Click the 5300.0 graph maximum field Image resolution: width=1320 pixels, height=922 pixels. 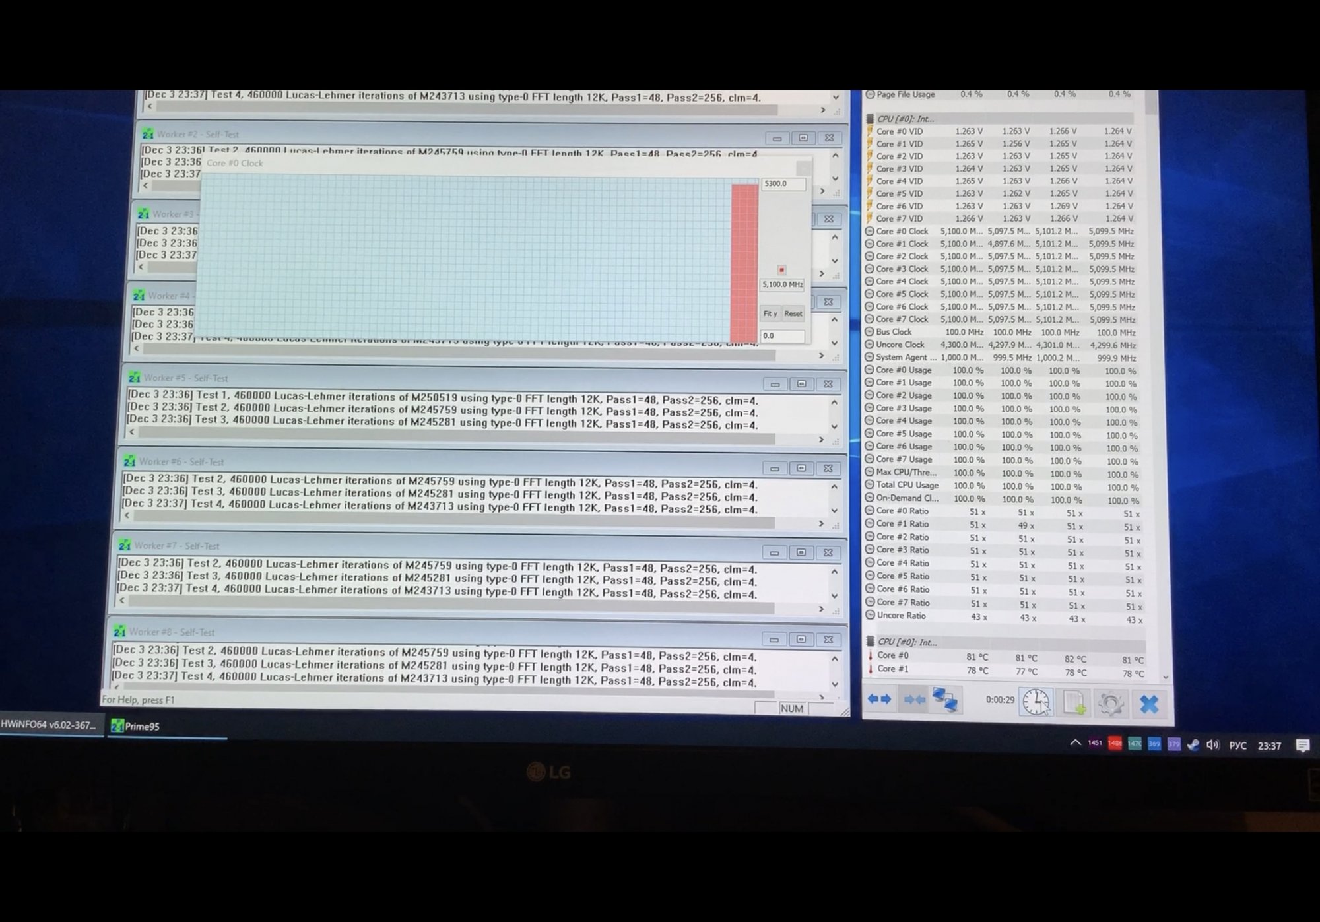coord(782,184)
